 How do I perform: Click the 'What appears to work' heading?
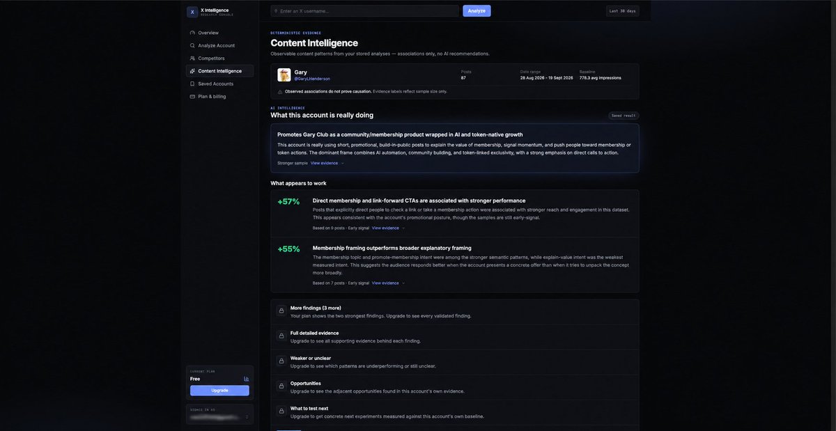coord(298,183)
